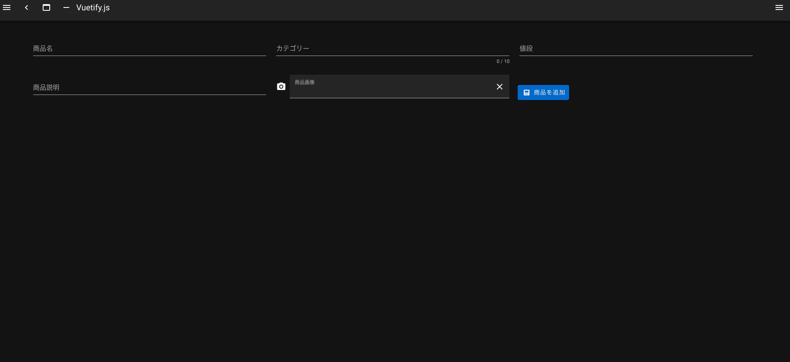Viewport: 790px width, 362px height.
Task: Clear the 商品画像 file input
Action: point(499,87)
